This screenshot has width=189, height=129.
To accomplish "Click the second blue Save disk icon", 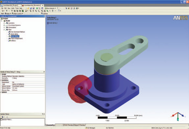I will click(34, 8).
